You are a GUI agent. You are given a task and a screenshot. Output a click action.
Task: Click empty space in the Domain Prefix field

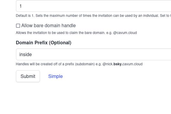tap(98, 54)
